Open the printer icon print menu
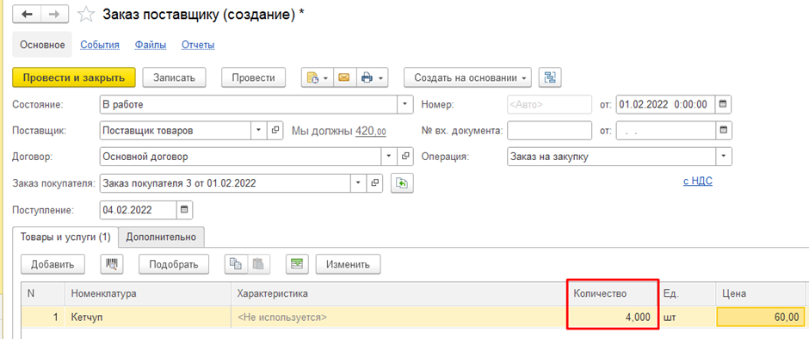Screen dimensions: 809x339 pyautogui.click(x=372, y=78)
